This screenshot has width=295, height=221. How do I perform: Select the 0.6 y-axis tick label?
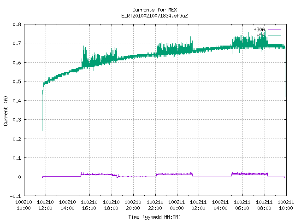[17, 63]
